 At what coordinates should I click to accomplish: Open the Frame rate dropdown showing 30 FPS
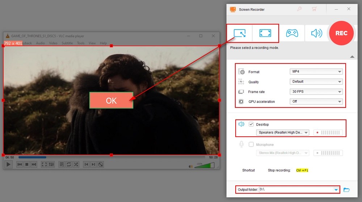pos(316,92)
